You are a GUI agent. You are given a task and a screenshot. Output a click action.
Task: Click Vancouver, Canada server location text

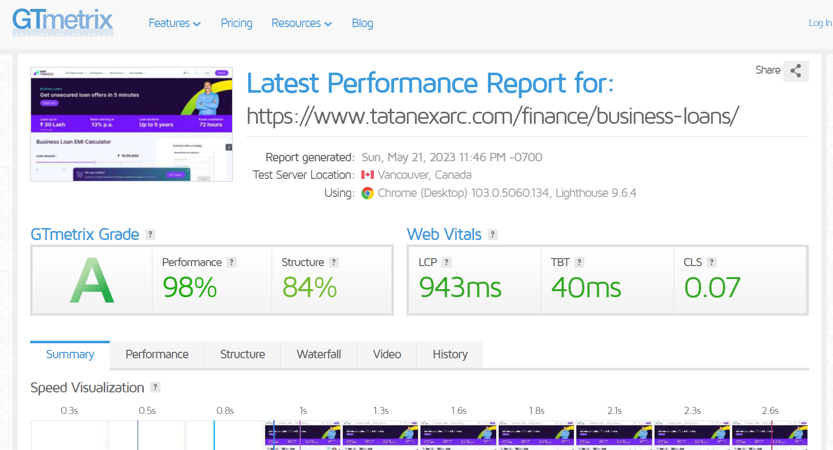(425, 175)
